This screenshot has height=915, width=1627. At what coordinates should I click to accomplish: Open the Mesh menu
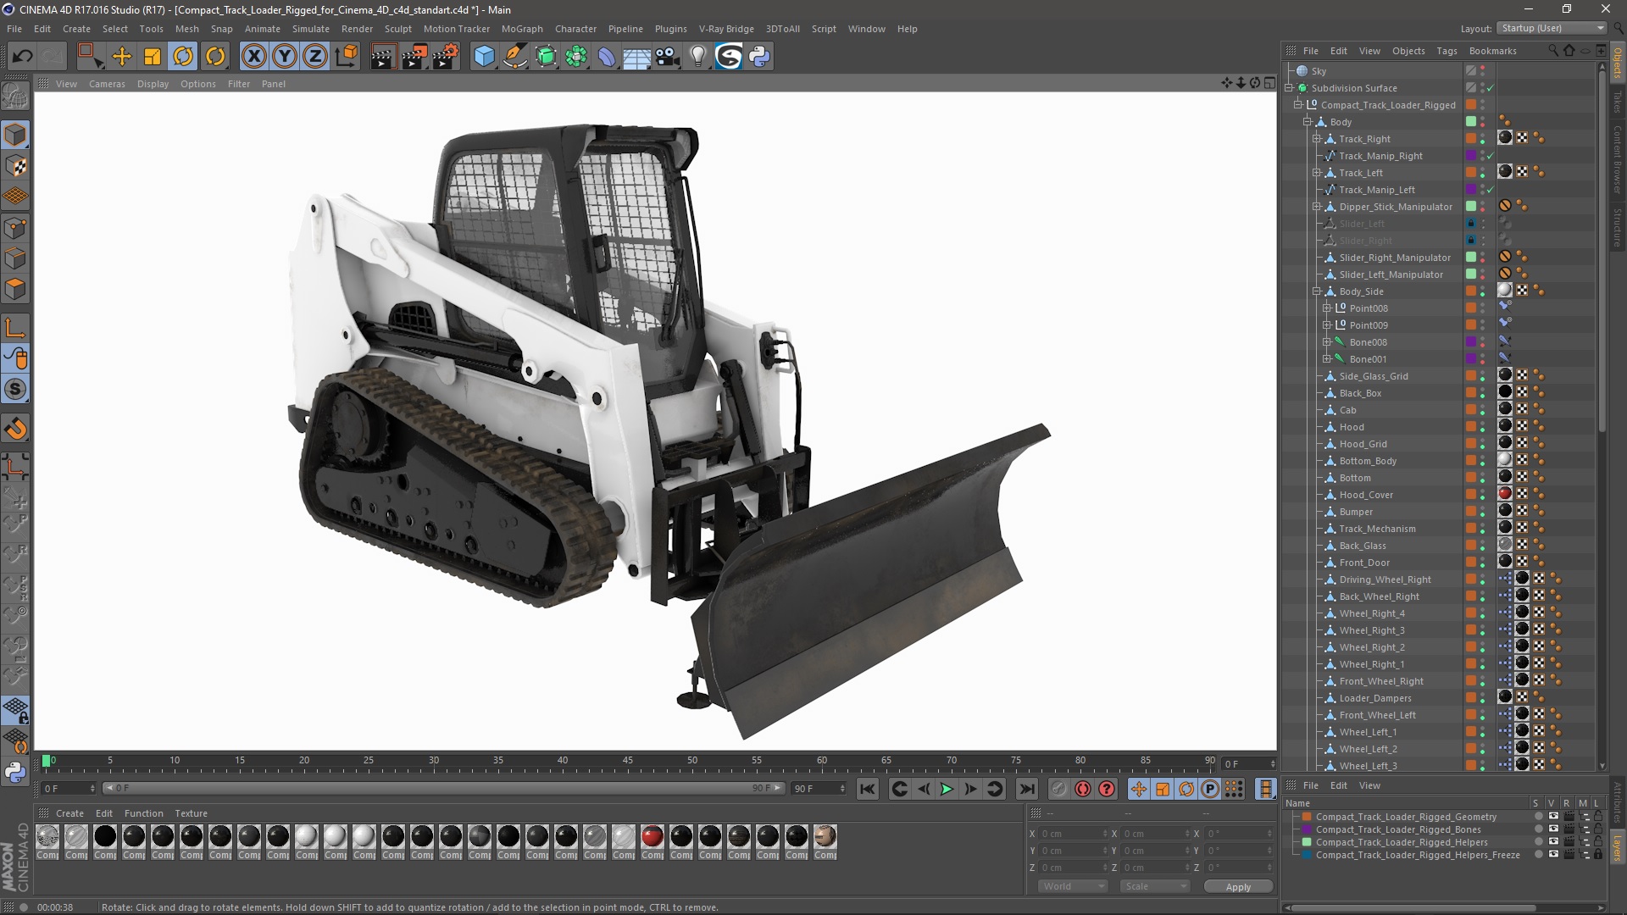pos(186,29)
